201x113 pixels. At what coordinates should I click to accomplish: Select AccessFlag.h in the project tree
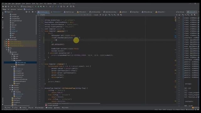click(16, 98)
